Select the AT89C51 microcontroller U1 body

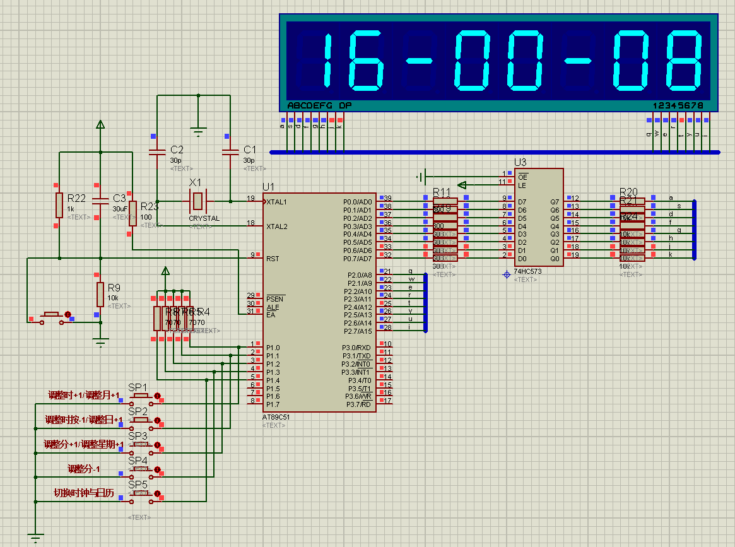pyautogui.click(x=319, y=302)
